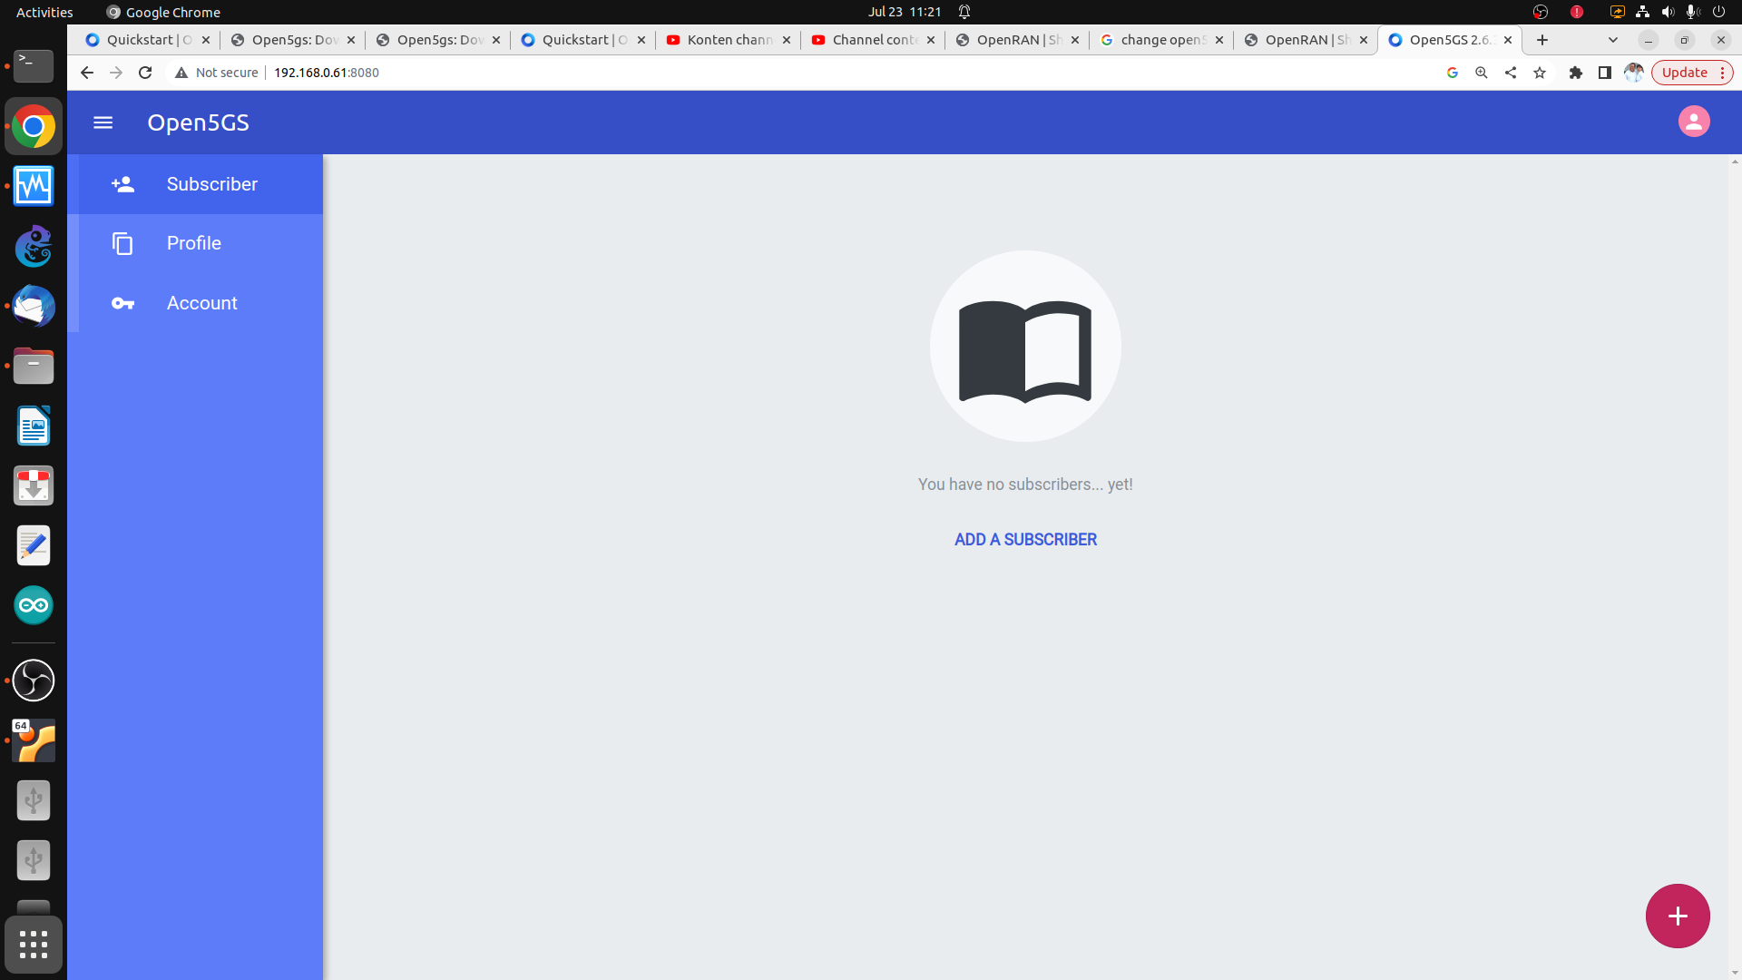This screenshot has height=980, width=1742.
Task: Open the zoom magnifier icon in address bar
Action: 1482,73
